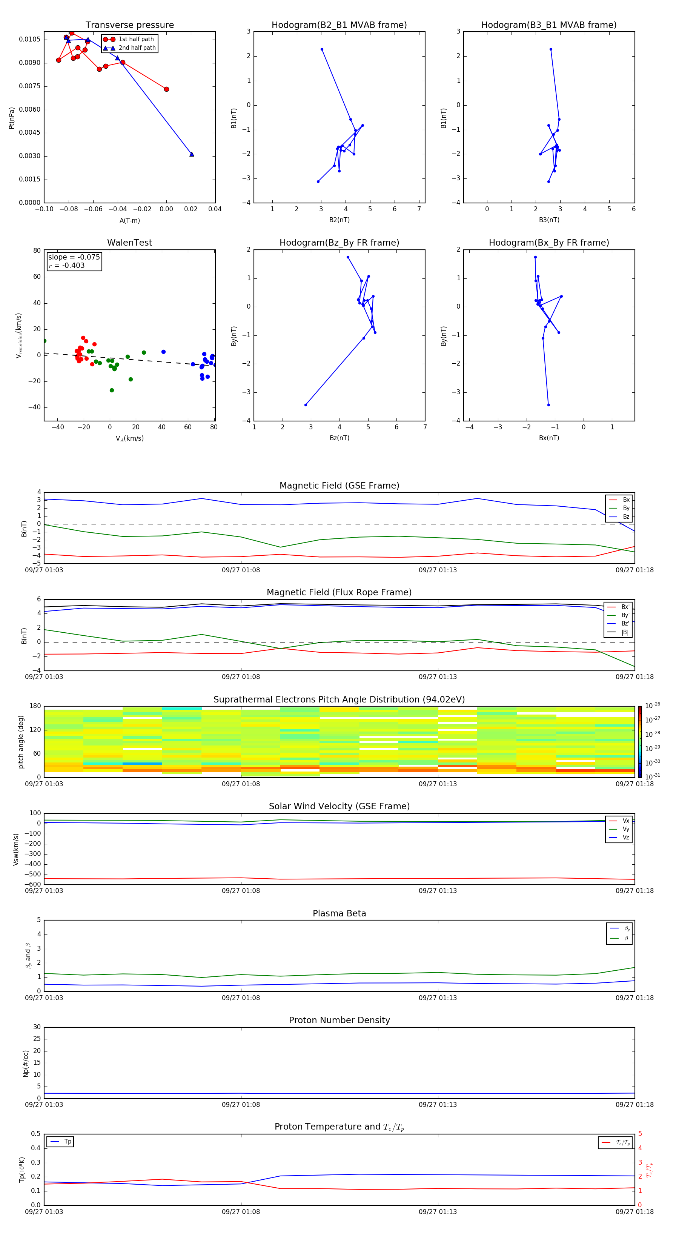The image size is (679, 1245).
Task: Select the 'Bx(nT)' x-axis label
Action: tap(549, 438)
